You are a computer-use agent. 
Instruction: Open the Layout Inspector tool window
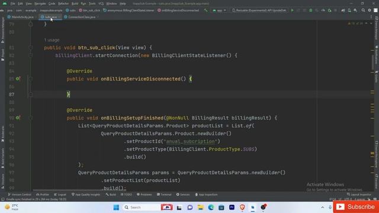pos(359,195)
